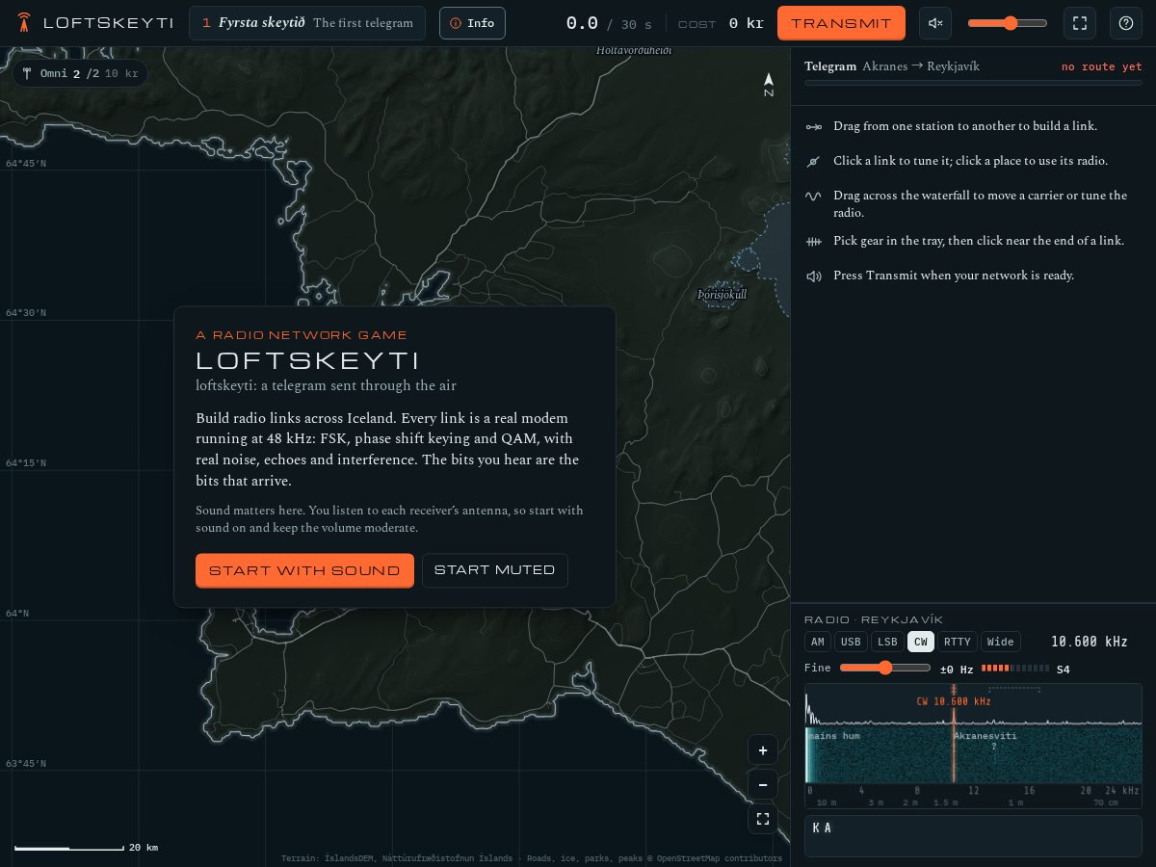The height and width of the screenshot is (867, 1156).
Task: Click Start Muted
Action: [x=495, y=570]
